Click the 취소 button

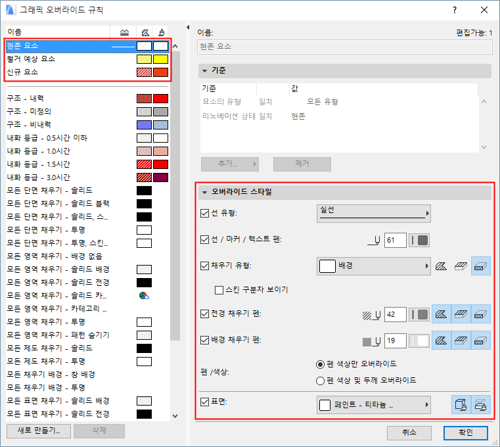tap(409, 433)
